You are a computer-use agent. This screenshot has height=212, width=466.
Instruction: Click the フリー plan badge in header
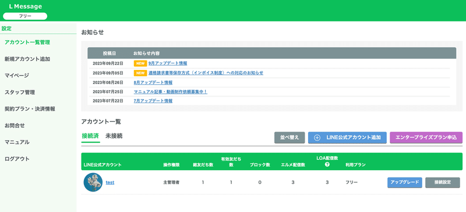coord(25,16)
